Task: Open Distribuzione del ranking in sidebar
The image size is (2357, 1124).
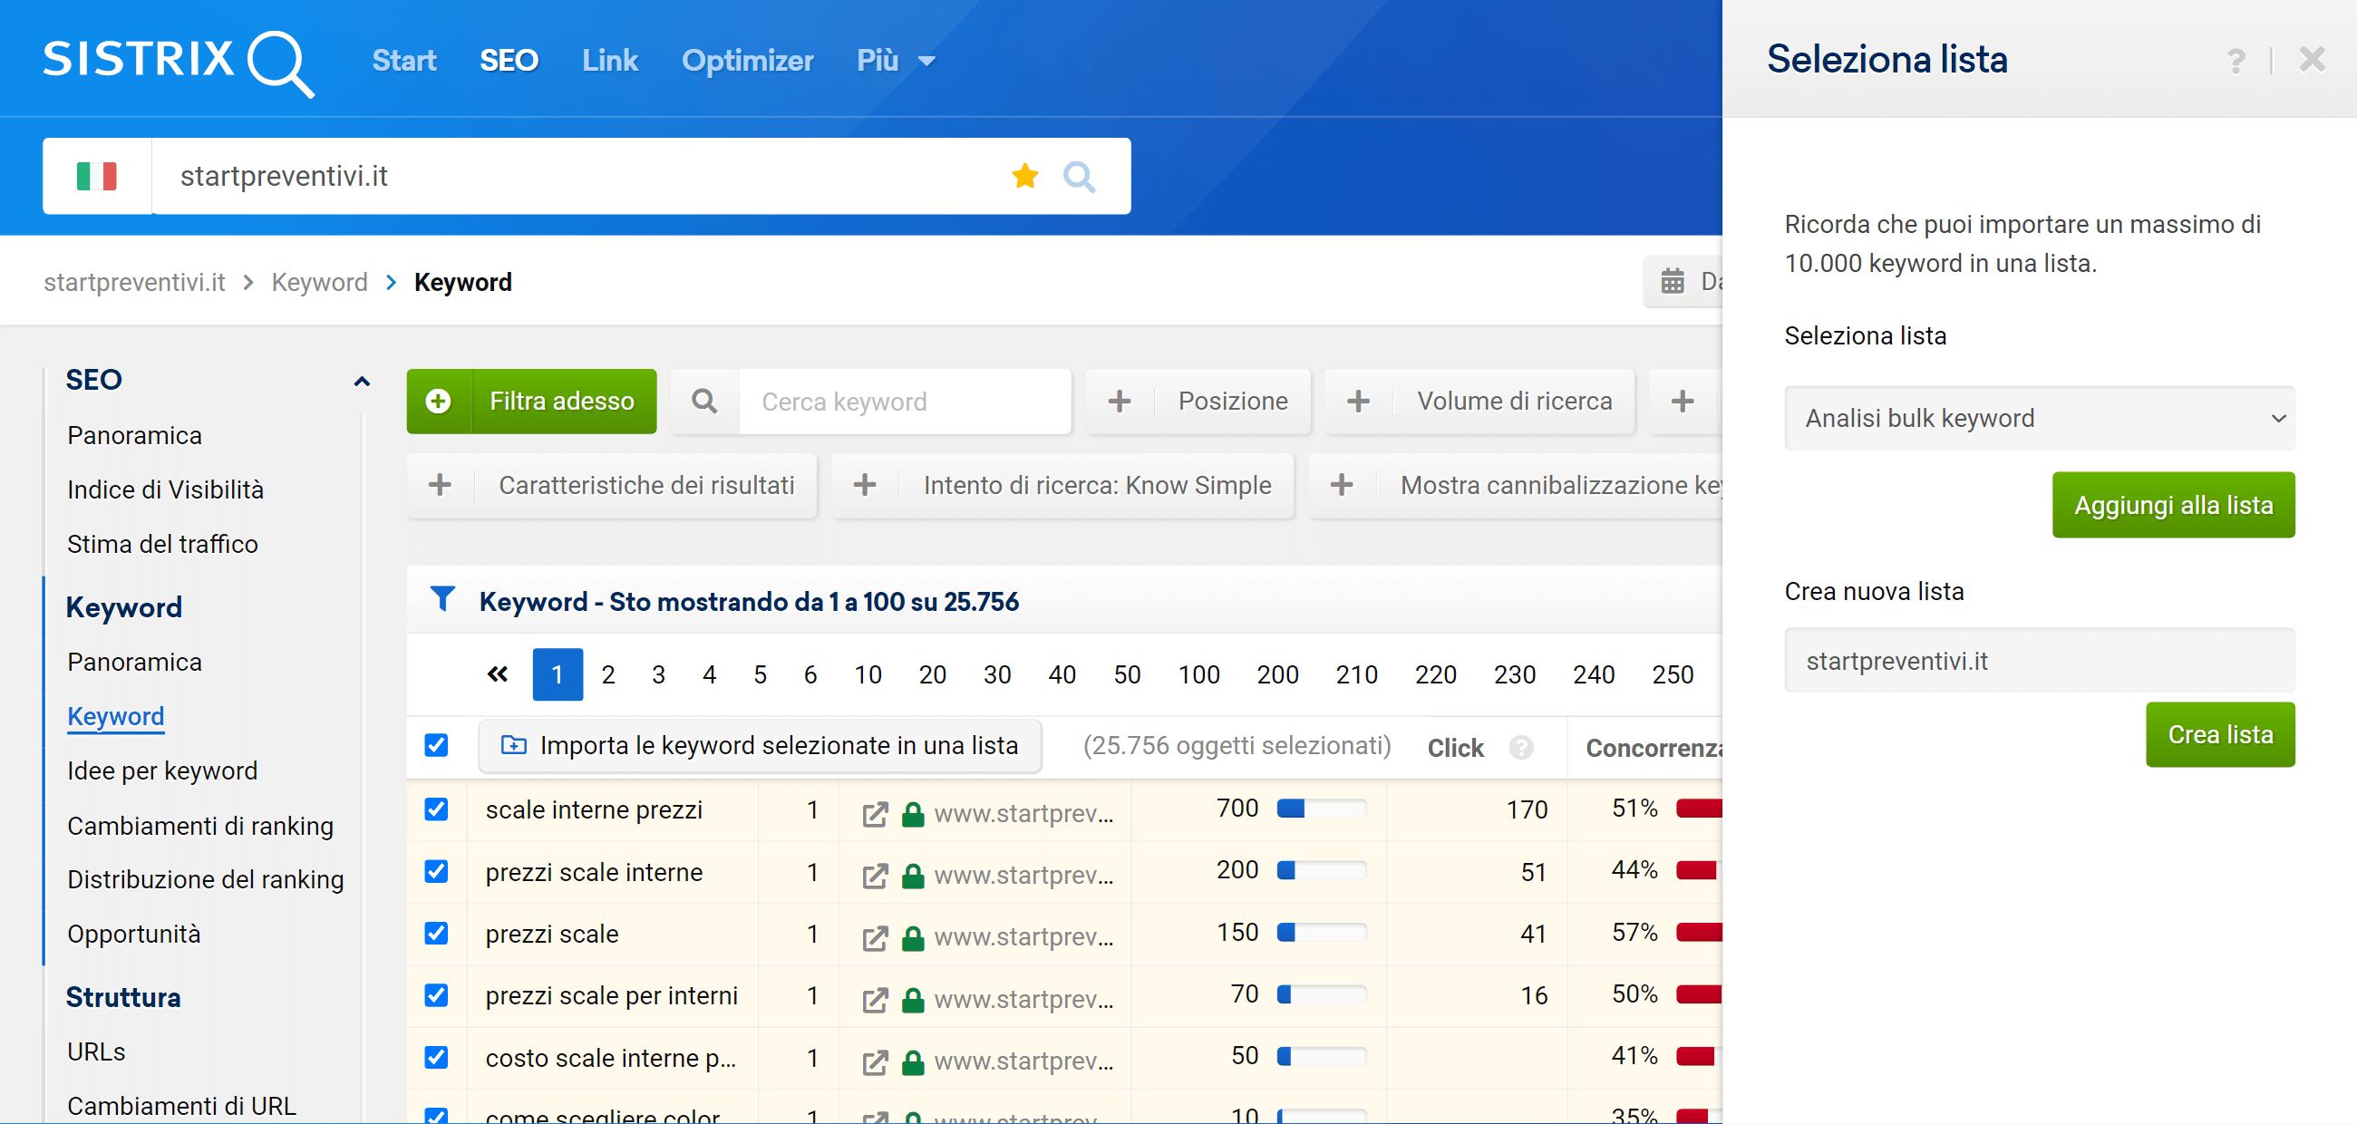Action: tap(205, 879)
